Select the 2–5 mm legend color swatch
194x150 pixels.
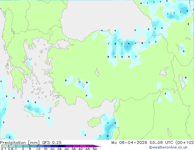click(x=26, y=146)
